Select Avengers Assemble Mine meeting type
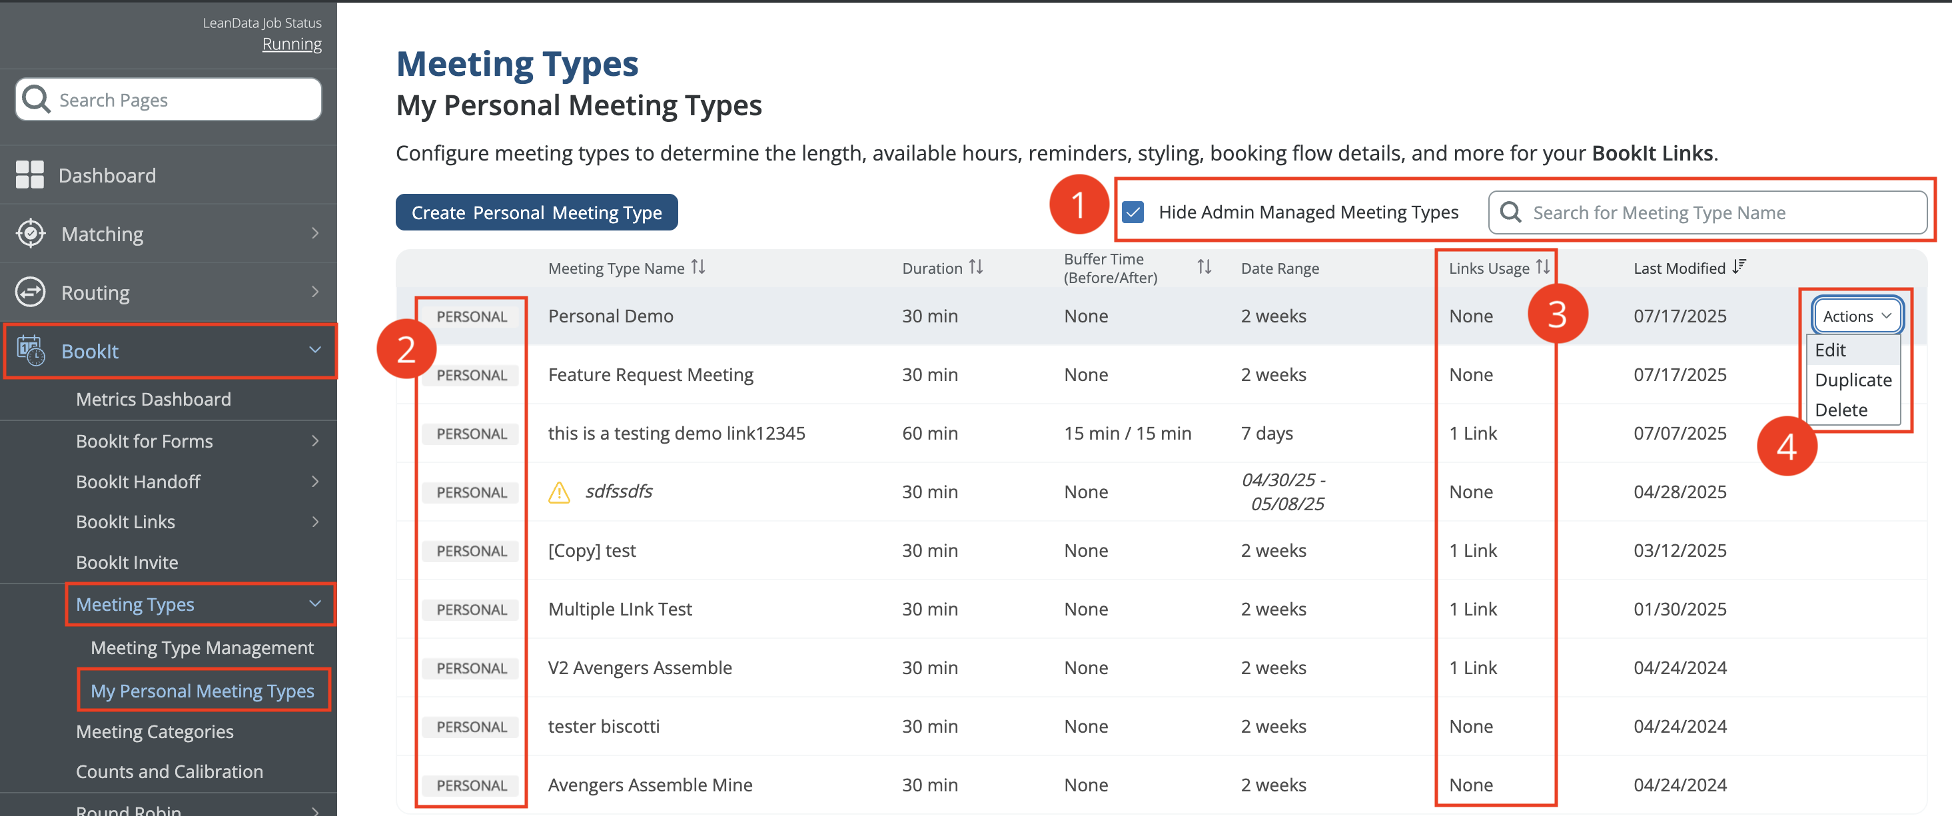Screen dimensions: 1952x816 point(650,785)
